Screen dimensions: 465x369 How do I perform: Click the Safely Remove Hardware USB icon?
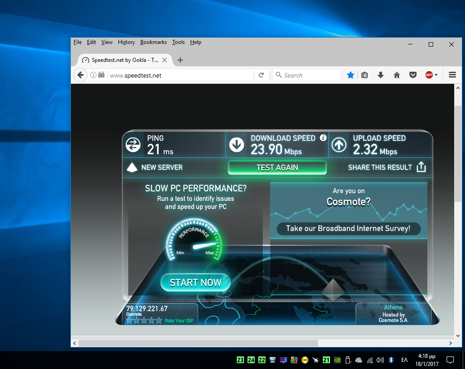pos(348,360)
